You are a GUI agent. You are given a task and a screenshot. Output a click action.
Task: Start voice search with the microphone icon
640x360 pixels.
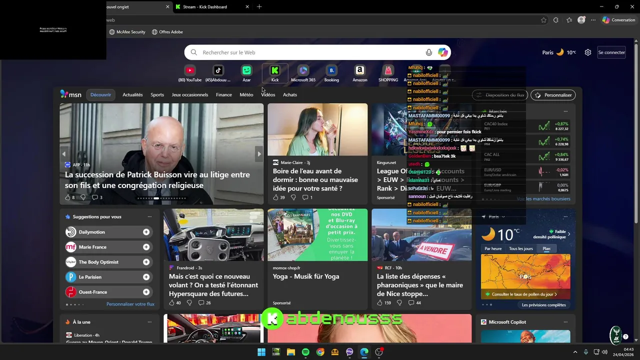tap(429, 52)
